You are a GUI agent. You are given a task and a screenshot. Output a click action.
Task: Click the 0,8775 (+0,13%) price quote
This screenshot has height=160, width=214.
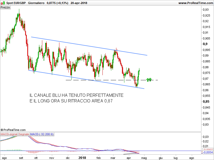pyautogui.click(x=57, y=3)
